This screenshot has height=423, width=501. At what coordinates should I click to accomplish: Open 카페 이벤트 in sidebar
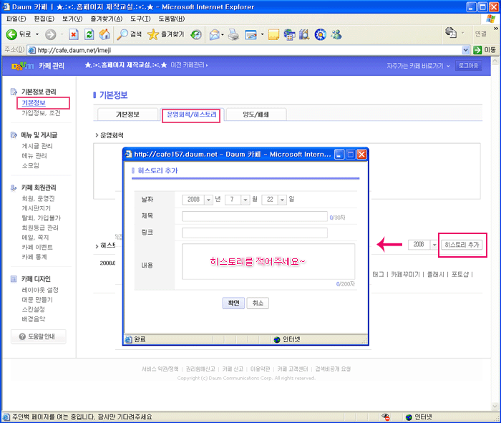coord(37,247)
